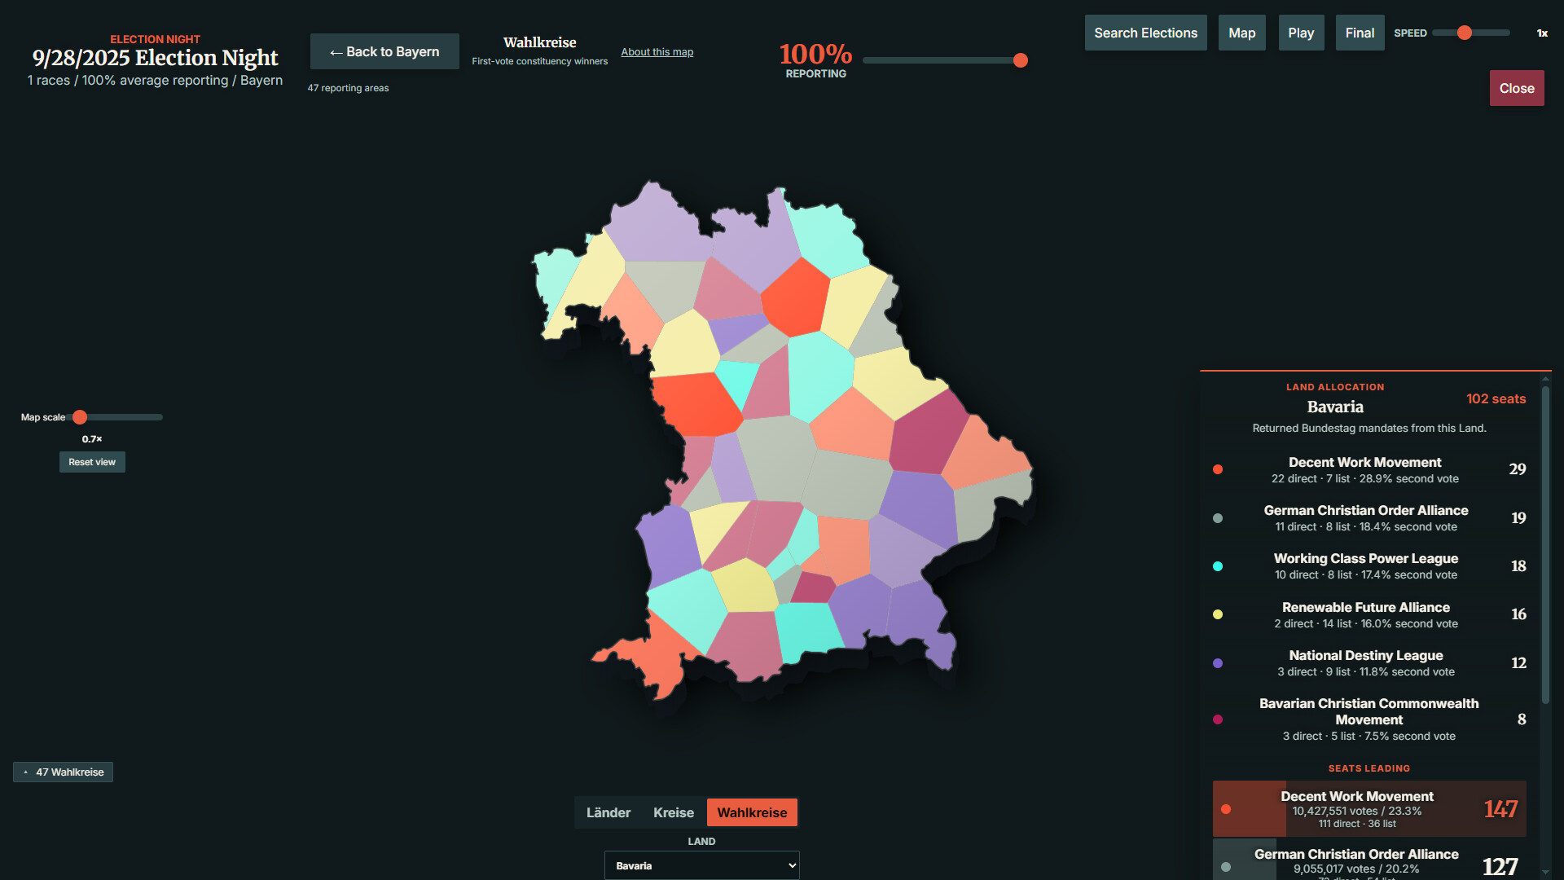Viewport: 1564px width, 880px height.
Task: Click the 102 seats label
Action: [1496, 398]
